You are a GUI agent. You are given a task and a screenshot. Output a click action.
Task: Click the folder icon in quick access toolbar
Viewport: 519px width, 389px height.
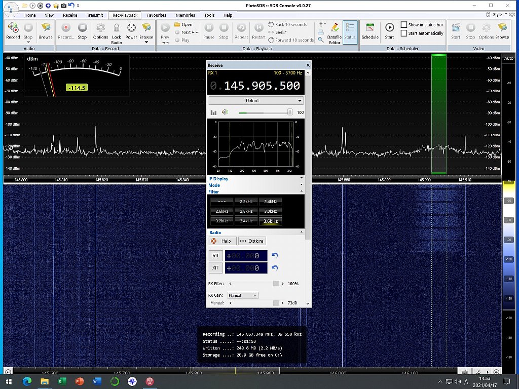24,6
